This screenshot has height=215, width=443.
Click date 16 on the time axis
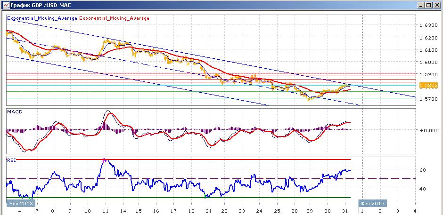tap(157, 211)
